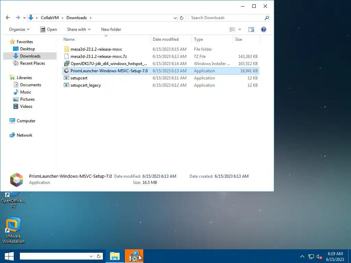The height and width of the screenshot is (263, 351).
Task: Open the taskbar address dropdown arrow
Action: pyautogui.click(x=91, y=256)
